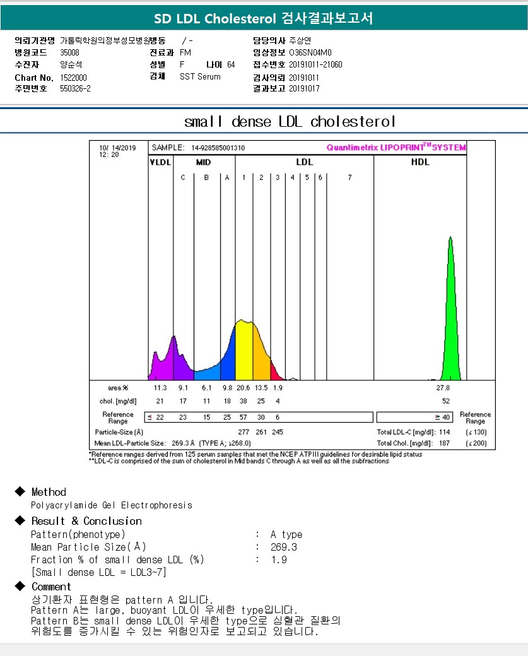Select the HDL column header in chart

[x=420, y=162]
